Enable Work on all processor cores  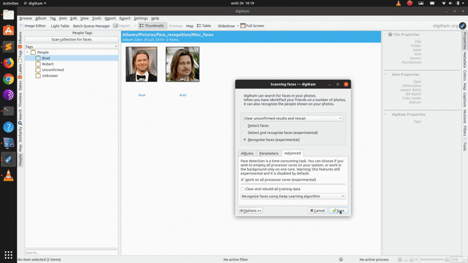tap(243, 179)
